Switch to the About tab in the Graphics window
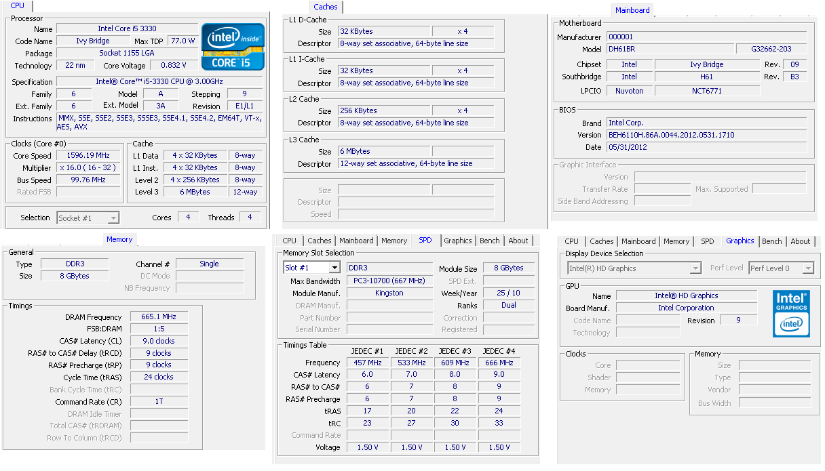 (801, 241)
